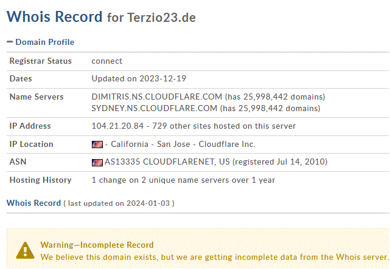Click the Whois Record for Terzio23.de title
The width and height of the screenshot is (390, 269).
coord(101,17)
